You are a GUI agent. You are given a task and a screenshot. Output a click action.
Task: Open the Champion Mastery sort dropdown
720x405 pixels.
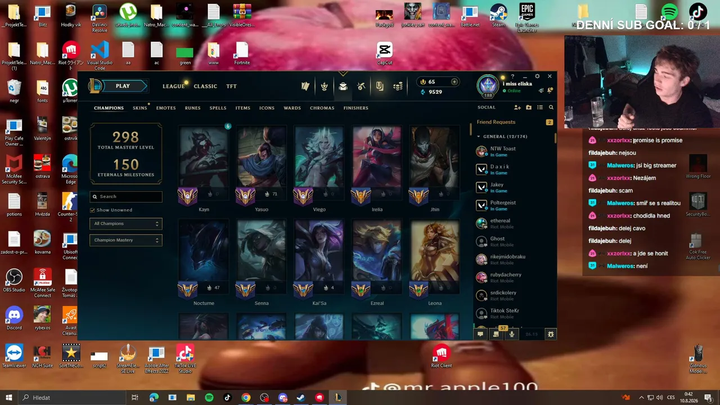pyautogui.click(x=125, y=240)
